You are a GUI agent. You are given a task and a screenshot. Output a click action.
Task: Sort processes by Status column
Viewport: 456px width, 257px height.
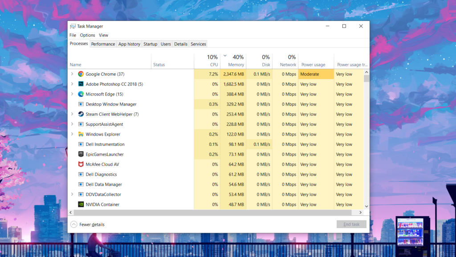pos(172,61)
